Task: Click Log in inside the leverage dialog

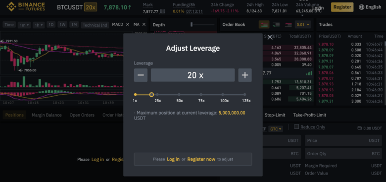Action: (x=173, y=159)
